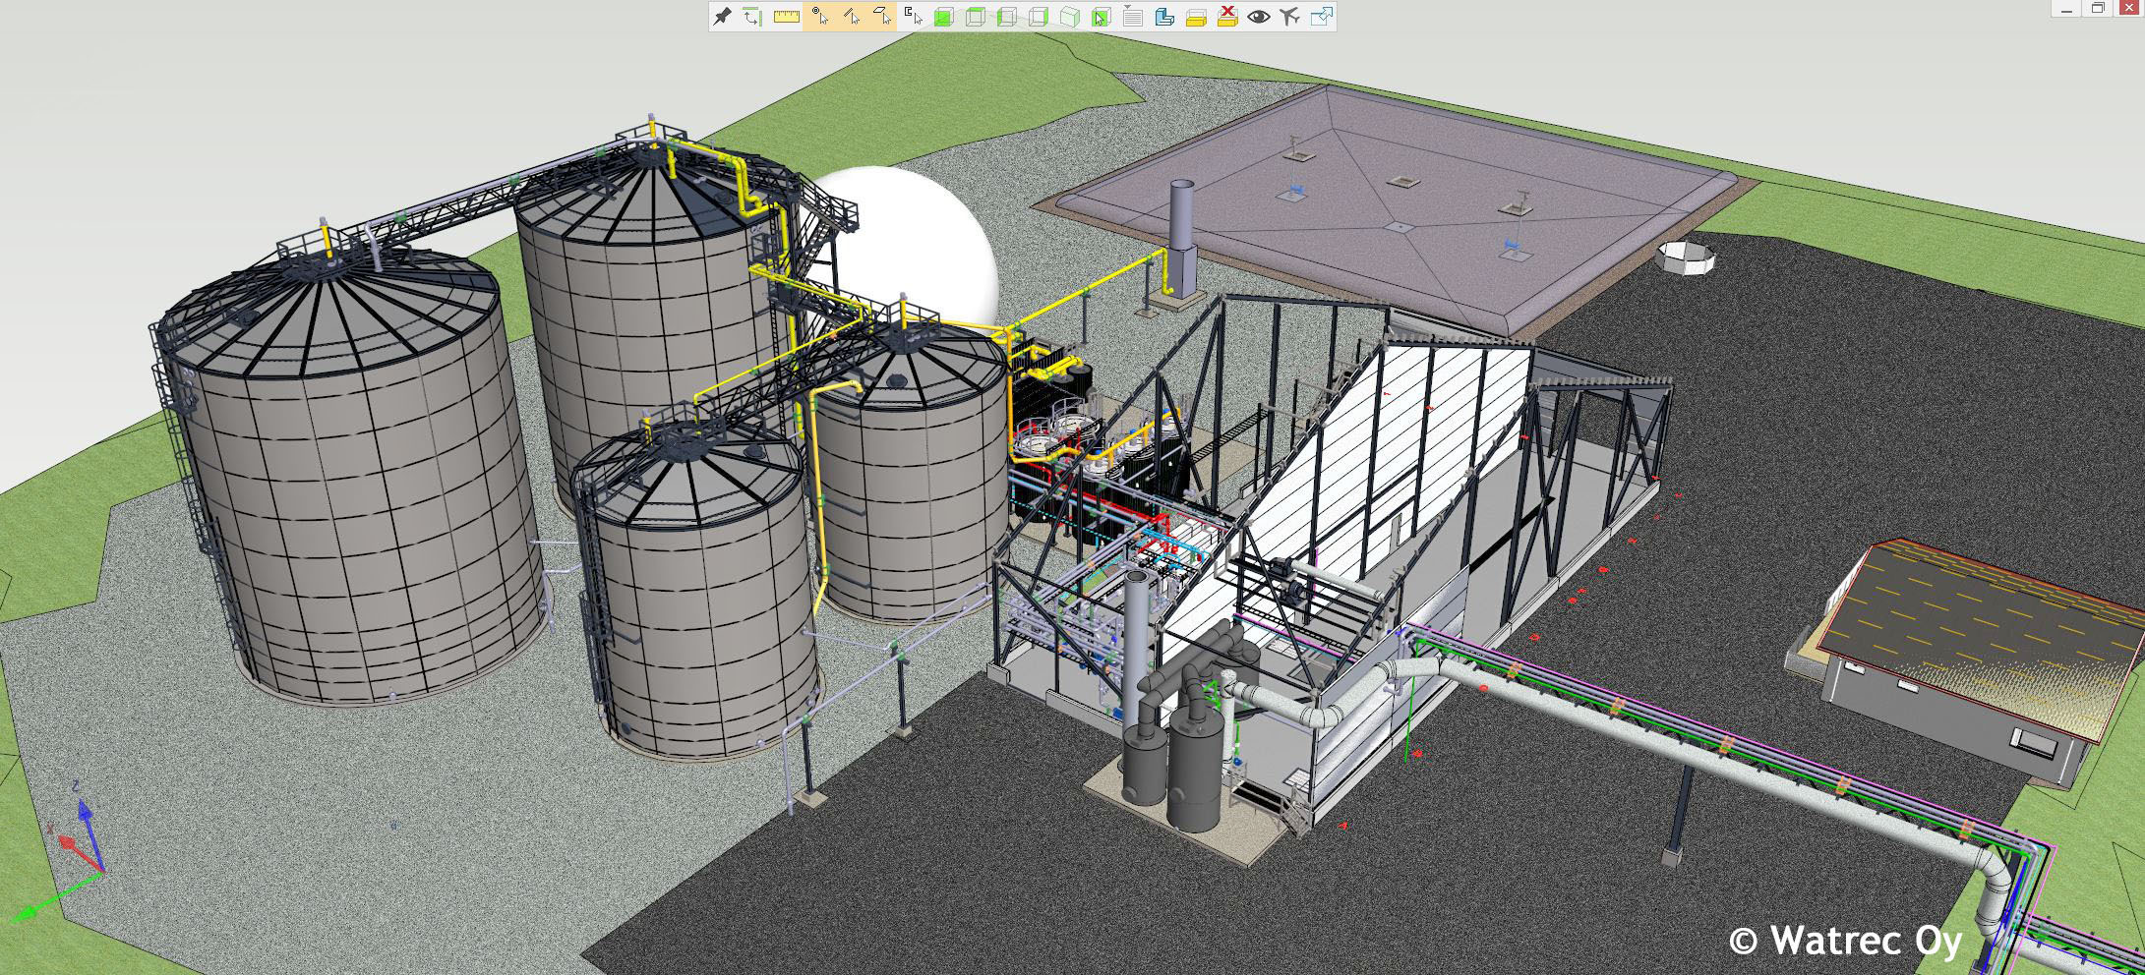Toggle visibility with the eye icon
Image resolution: width=2145 pixels, height=975 pixels.
pyautogui.click(x=1259, y=17)
